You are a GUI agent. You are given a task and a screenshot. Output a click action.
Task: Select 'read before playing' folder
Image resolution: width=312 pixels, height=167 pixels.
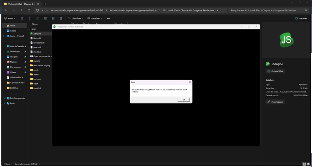point(41,65)
